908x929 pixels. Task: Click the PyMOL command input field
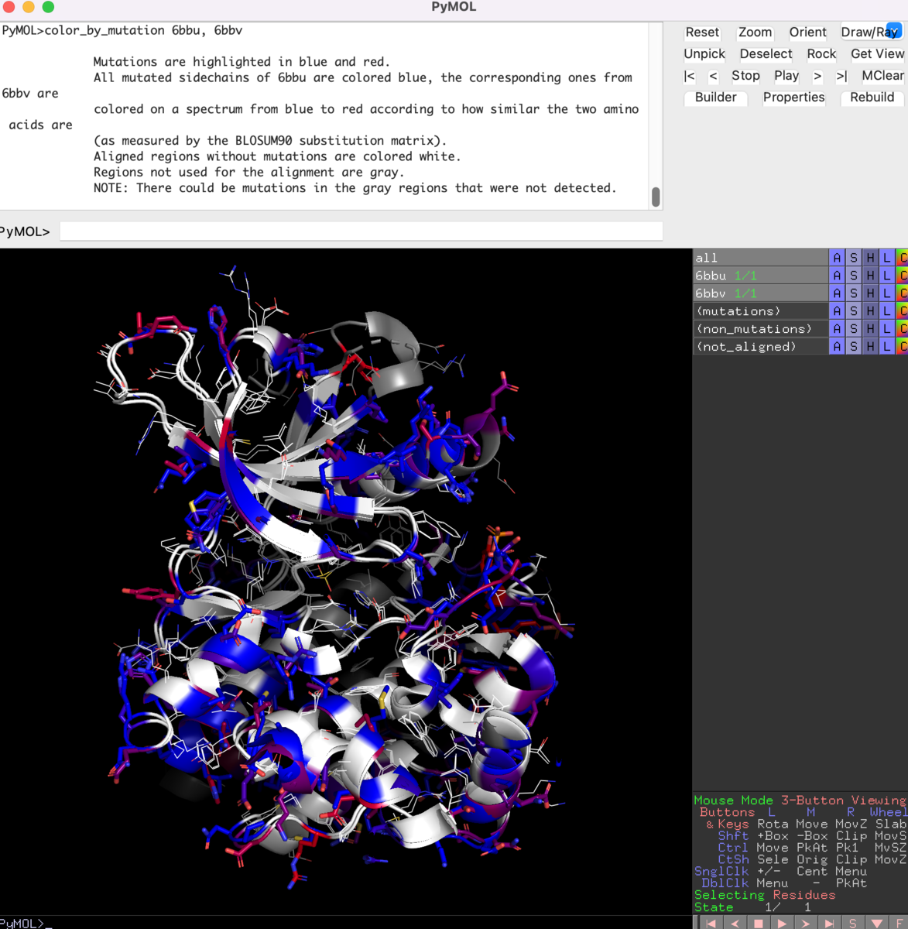pyautogui.click(x=361, y=231)
